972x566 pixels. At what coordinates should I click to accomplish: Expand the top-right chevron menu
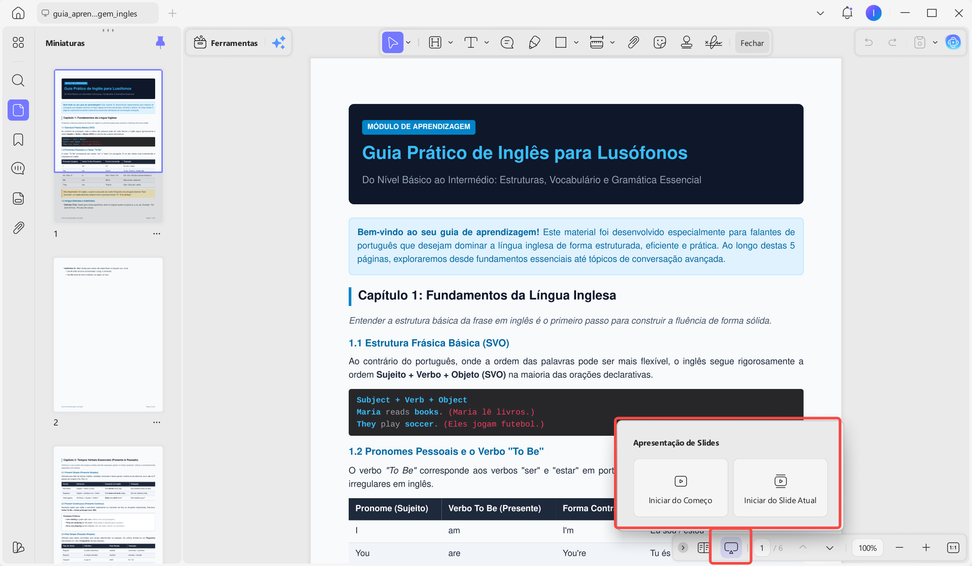click(820, 13)
